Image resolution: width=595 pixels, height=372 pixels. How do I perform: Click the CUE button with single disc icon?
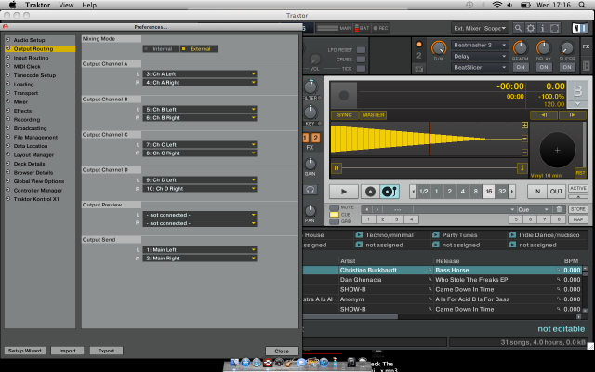(x=370, y=192)
